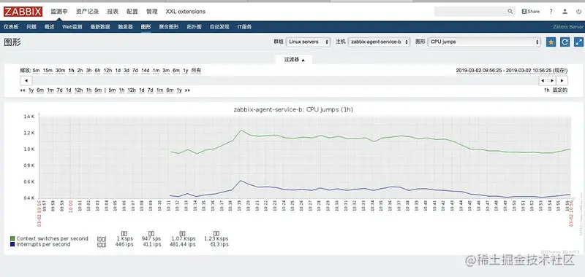This screenshot has height=277, width=585.
Task: Set zoom to 15m
Action: pyautogui.click(x=48, y=70)
